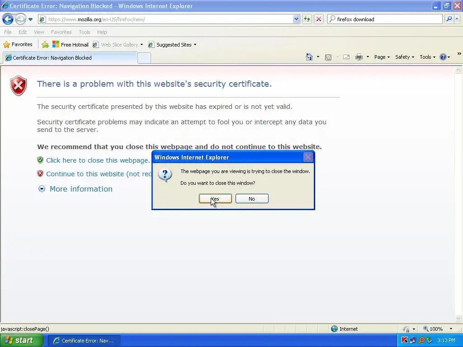This screenshot has width=463, height=347.
Task: Click 'Click here to close this webpage' link
Action: (98, 160)
